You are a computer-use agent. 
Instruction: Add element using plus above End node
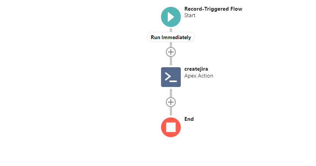(171, 102)
